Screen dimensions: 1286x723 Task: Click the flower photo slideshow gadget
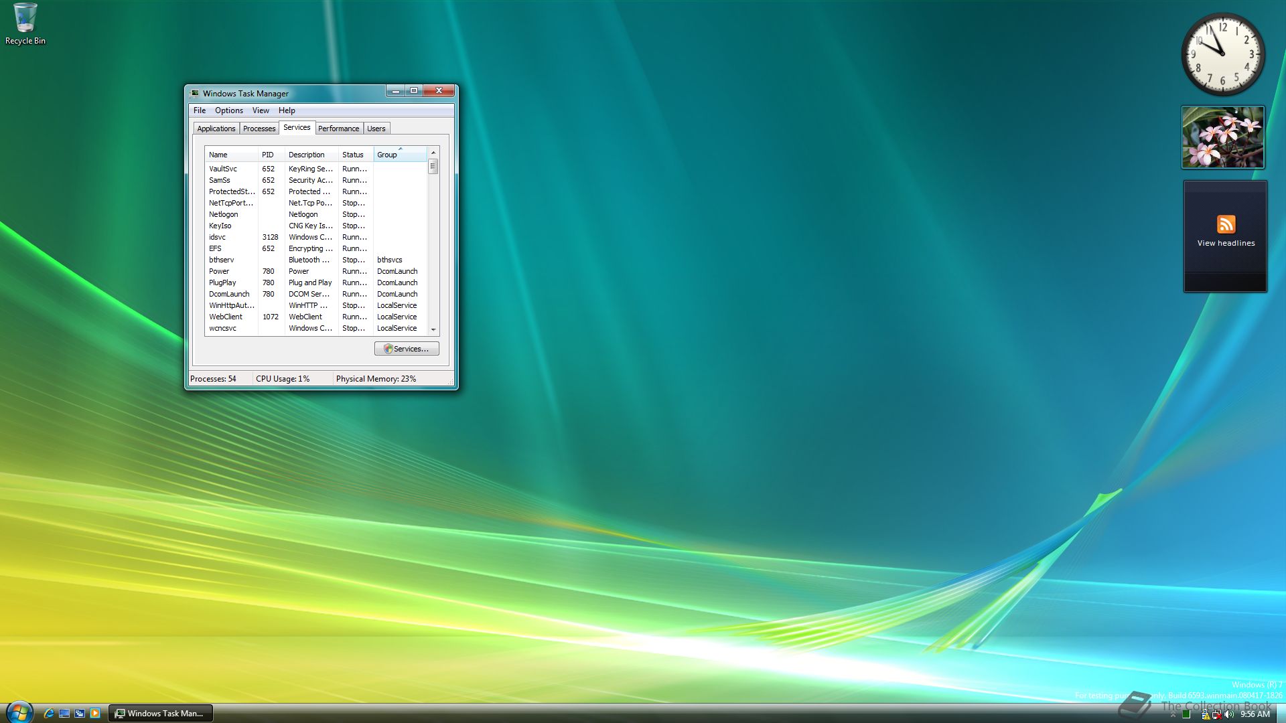tap(1223, 137)
